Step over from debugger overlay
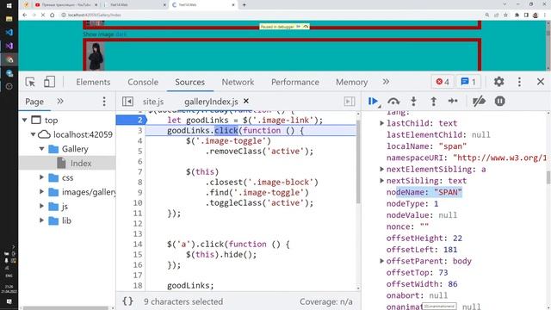This screenshot has height=310, width=551. coord(306,27)
